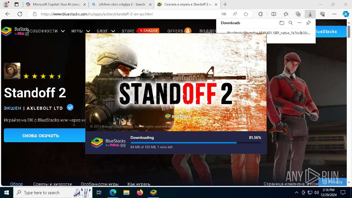Click the Standoff 2 game icon thumbnail
The height and width of the screenshot is (198, 352).
click(x=12, y=71)
